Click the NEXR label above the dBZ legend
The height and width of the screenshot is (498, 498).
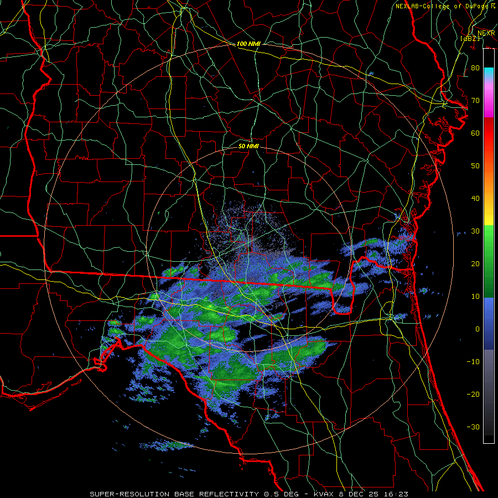[x=486, y=33]
